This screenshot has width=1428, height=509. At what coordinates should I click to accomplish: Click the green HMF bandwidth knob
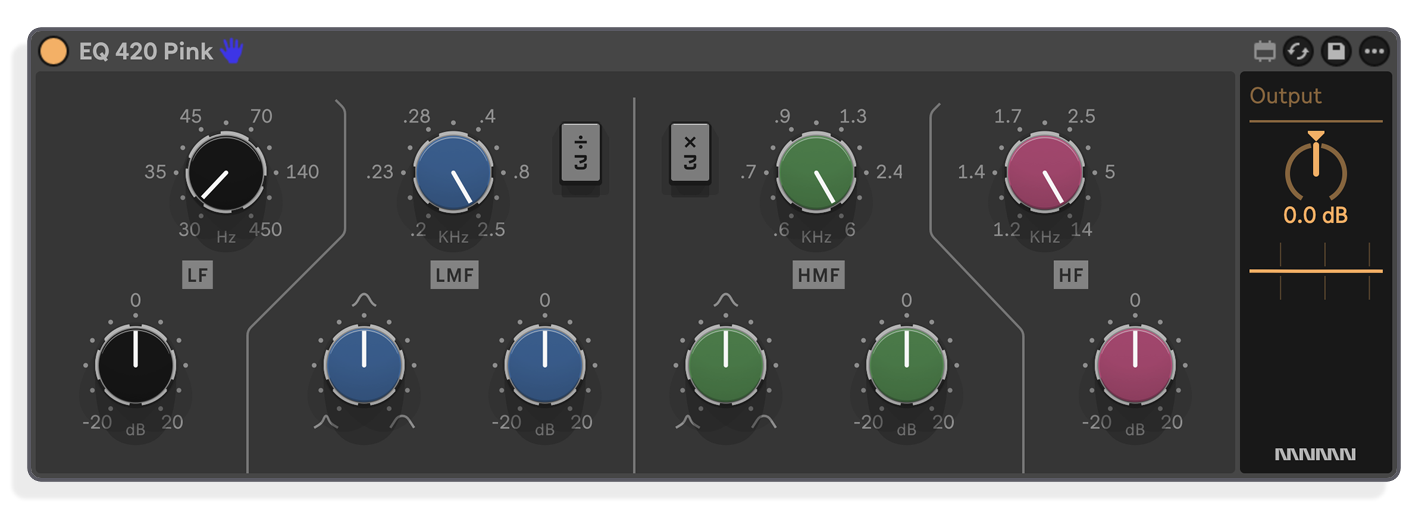pos(726,365)
